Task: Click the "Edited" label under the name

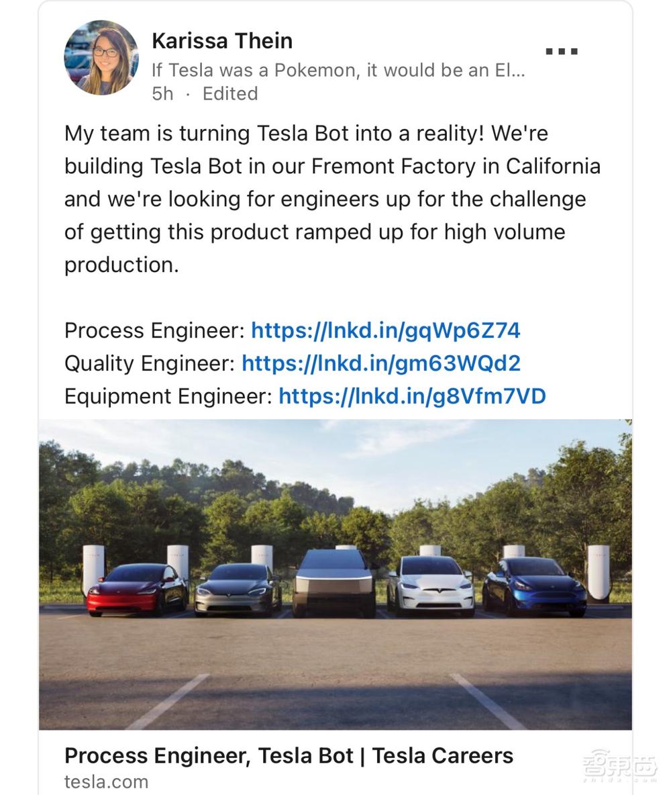Action: pyautogui.click(x=230, y=93)
